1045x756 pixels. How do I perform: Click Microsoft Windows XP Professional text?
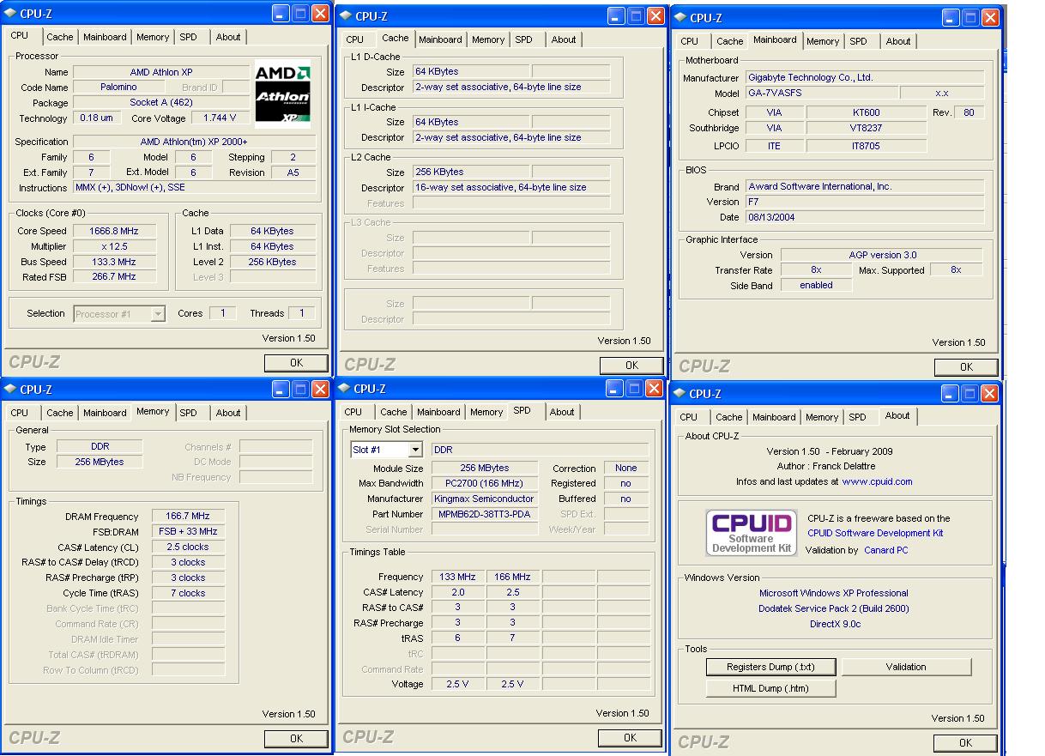[833, 593]
